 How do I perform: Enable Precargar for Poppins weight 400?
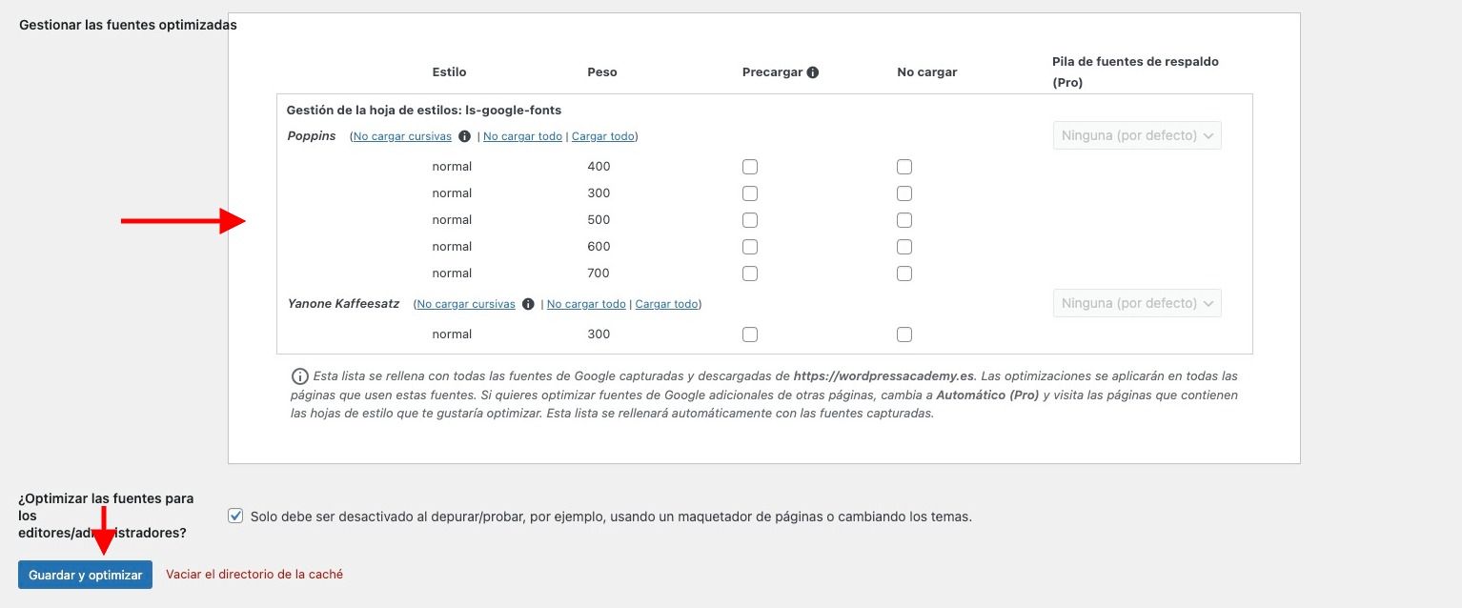pyautogui.click(x=750, y=167)
